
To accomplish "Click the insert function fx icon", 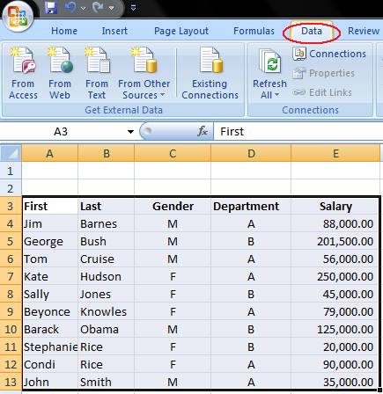I will (203, 131).
